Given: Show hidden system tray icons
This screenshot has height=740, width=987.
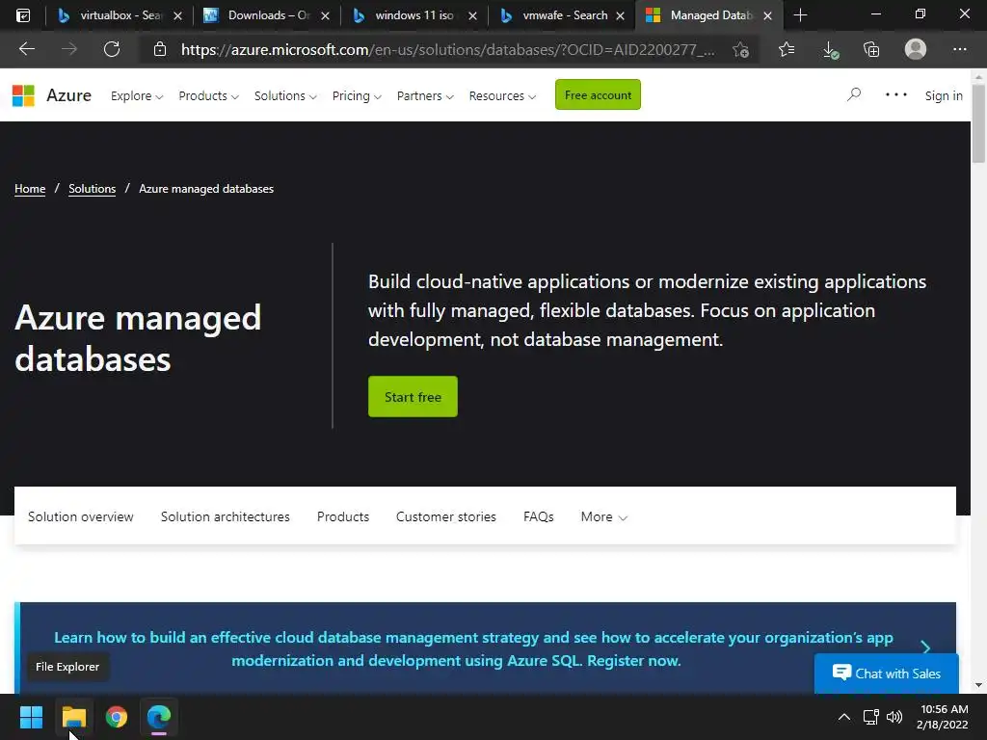Looking at the screenshot, I should [844, 717].
